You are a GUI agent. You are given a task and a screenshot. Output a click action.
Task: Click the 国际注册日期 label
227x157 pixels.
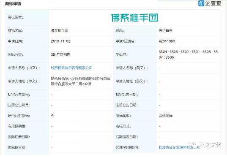pyautogui.click(x=19, y=137)
